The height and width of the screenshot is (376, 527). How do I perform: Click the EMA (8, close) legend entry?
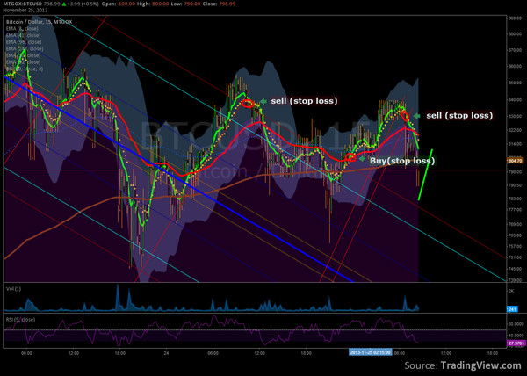[x=23, y=28]
